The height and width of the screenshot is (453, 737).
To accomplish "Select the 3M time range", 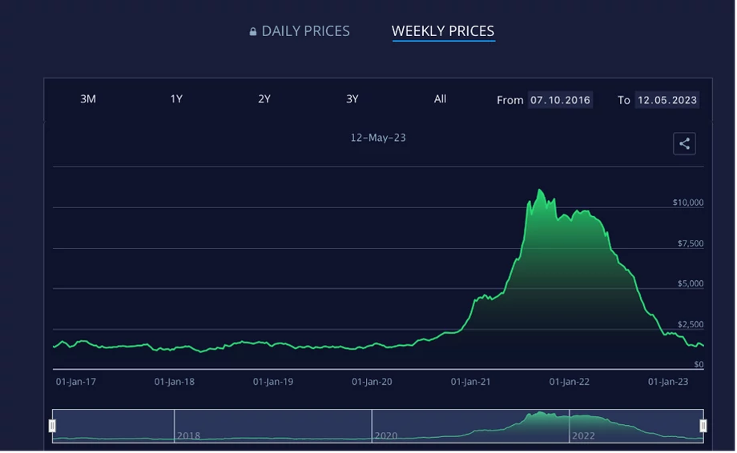I will (x=88, y=99).
